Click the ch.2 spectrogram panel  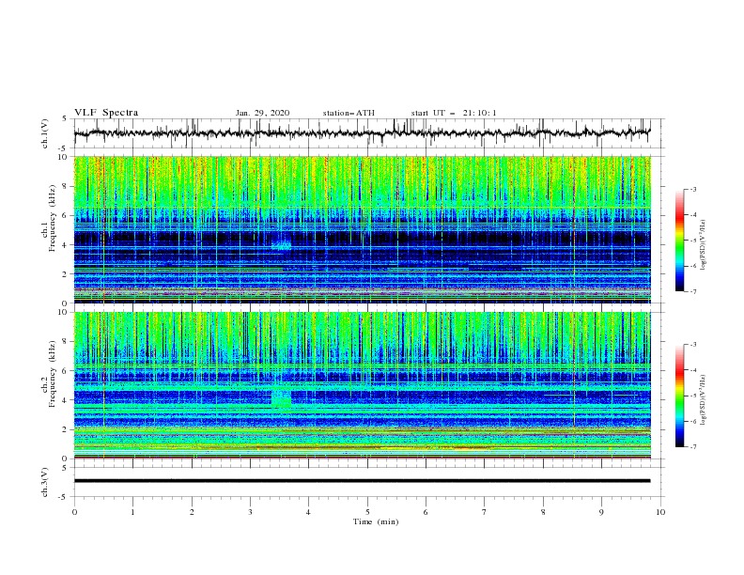coord(362,385)
